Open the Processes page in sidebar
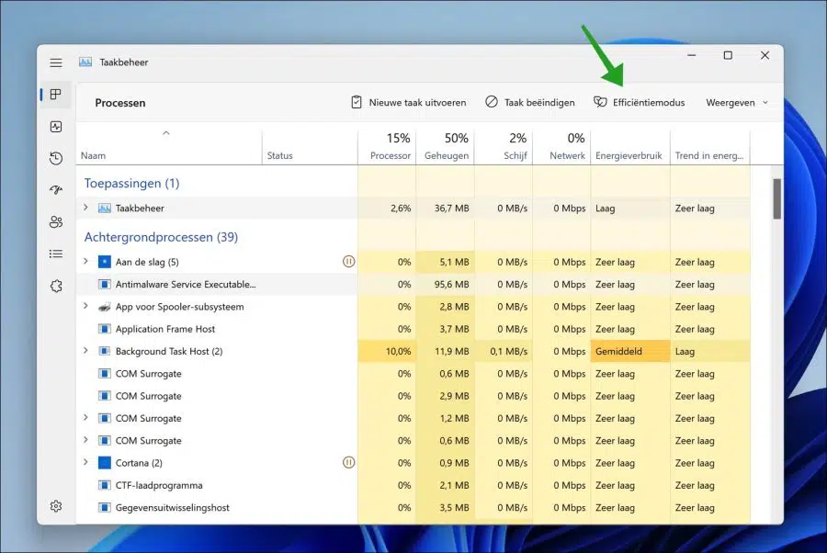Viewport: 827px width, 553px height. click(56, 95)
